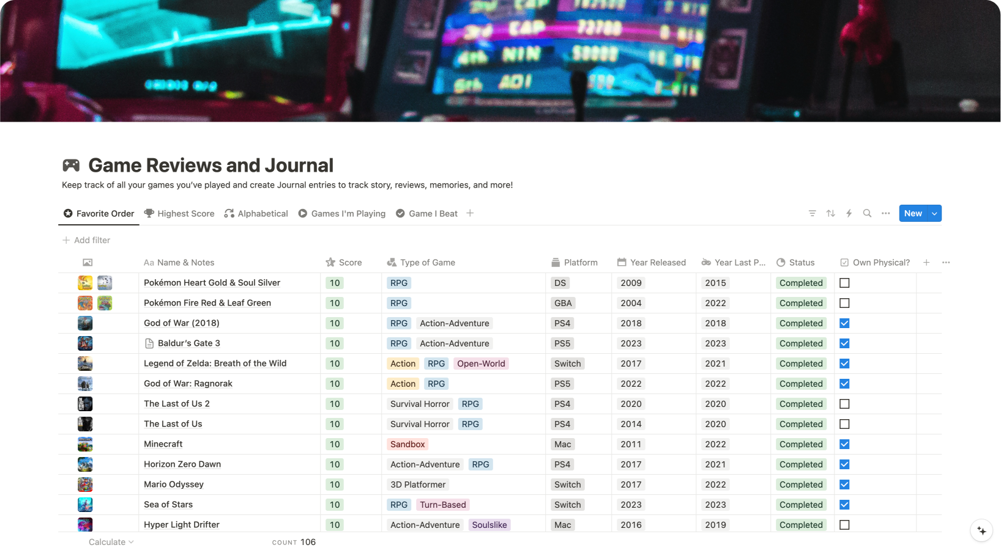Uncheck Own Physical for God of War (2018)
This screenshot has width=1001, height=556.
click(x=844, y=323)
